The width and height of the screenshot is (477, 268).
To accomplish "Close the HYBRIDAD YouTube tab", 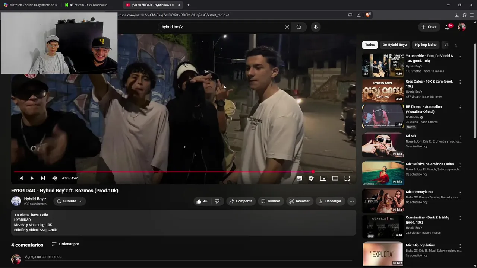I will (x=179, y=5).
